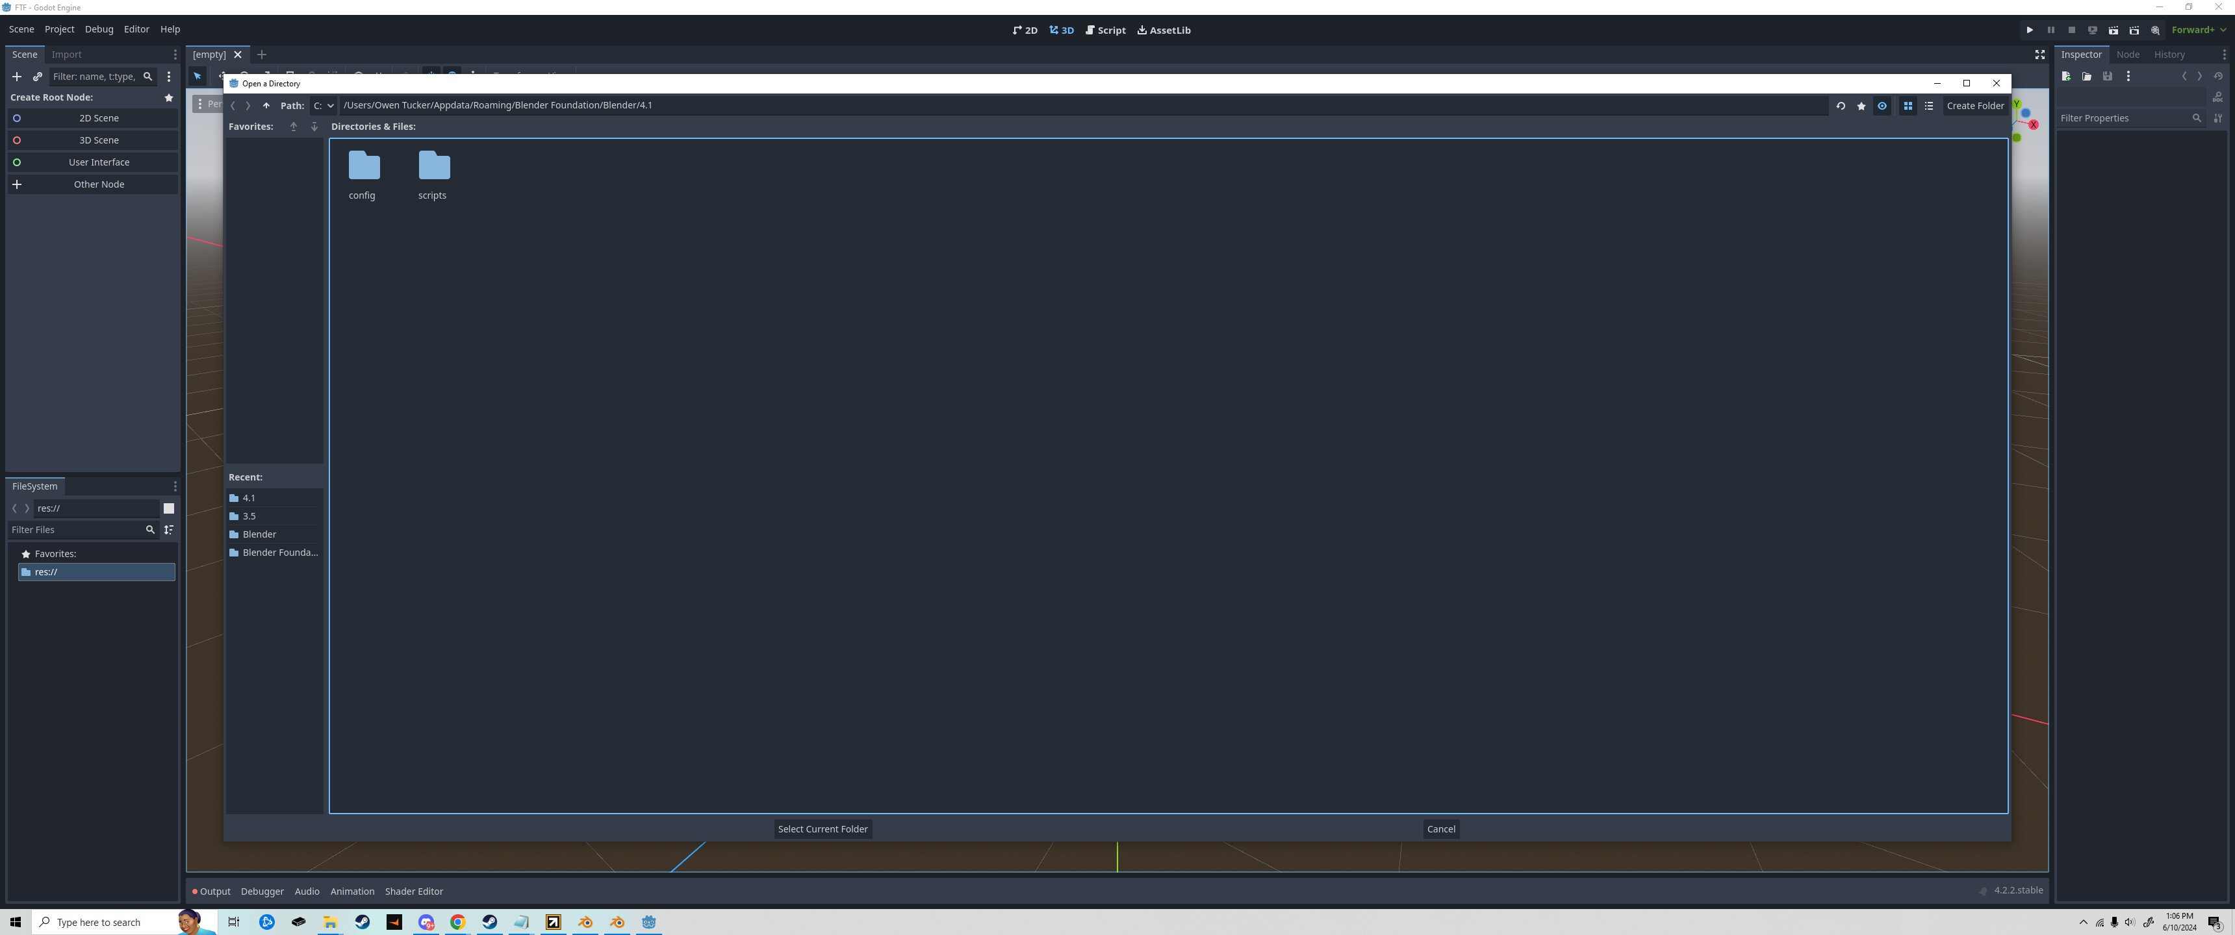The image size is (2235, 935).
Task: Switch dialog to thumbnail grid view
Action: 1908,106
